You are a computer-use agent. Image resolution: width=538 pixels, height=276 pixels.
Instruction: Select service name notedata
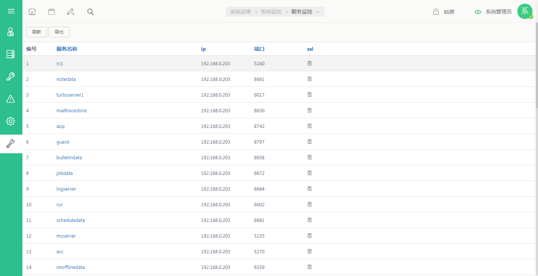66,79
